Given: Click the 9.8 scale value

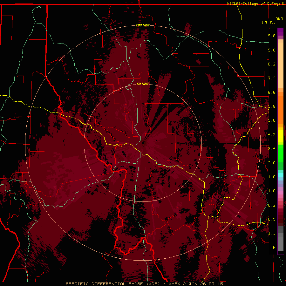Looking at the screenshot, I should [x=272, y=36].
